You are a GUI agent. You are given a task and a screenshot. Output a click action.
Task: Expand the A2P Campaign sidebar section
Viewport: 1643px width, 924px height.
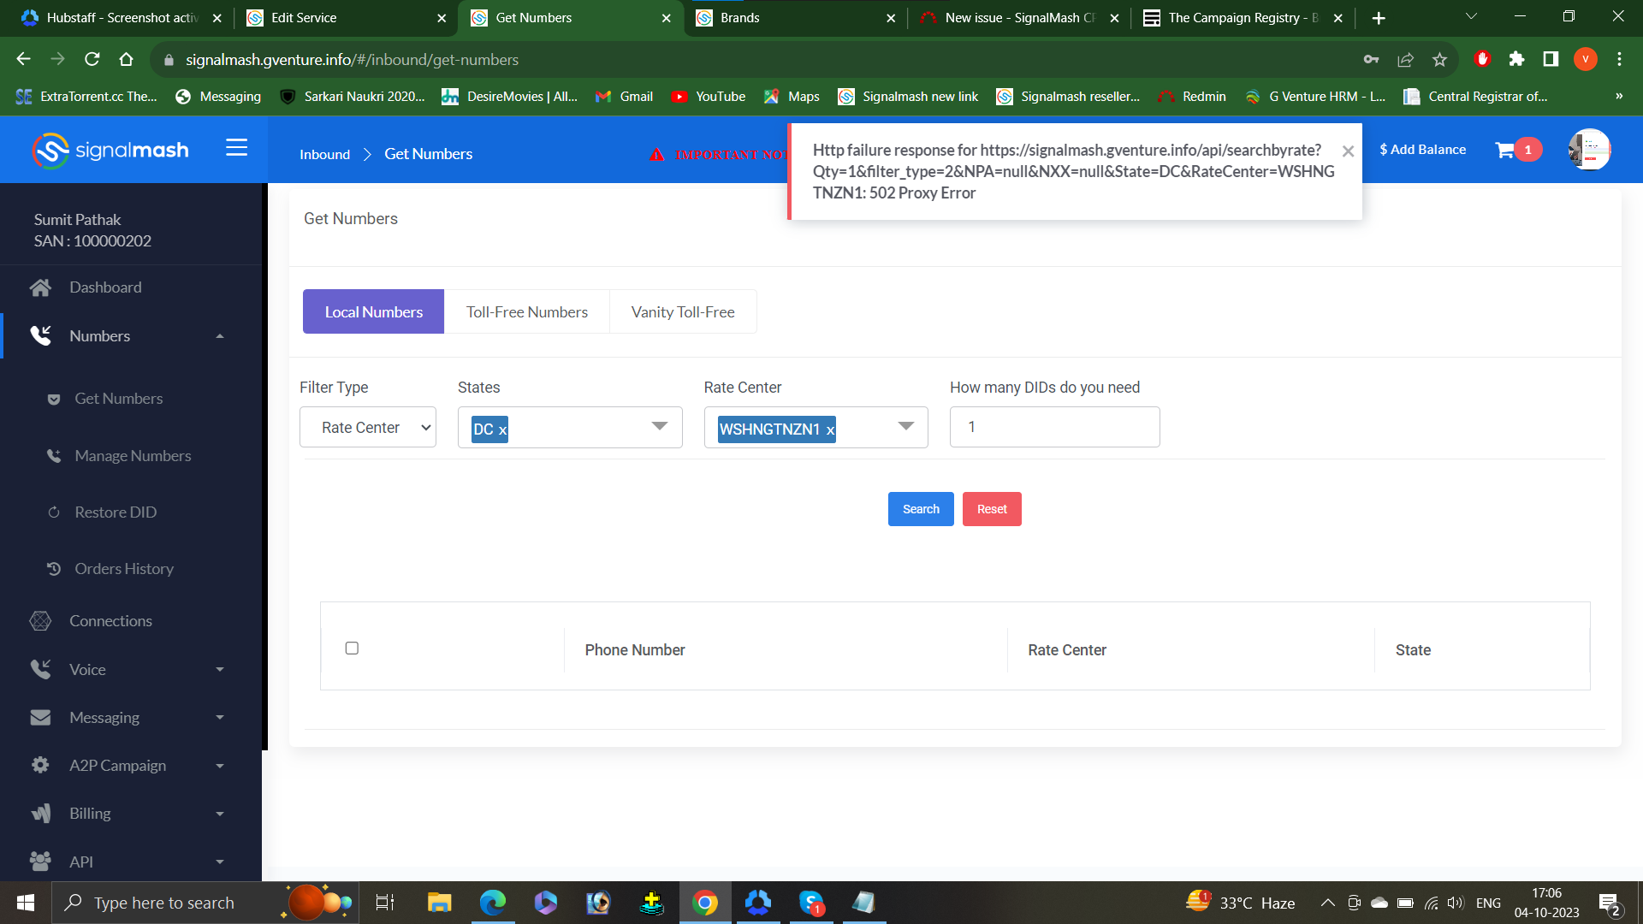(x=131, y=766)
